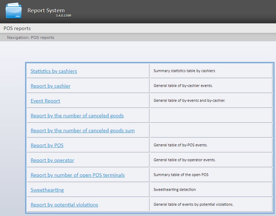Click the Sweethearting detection description cell
Viewport: 276px width, 216px height.
pos(174,189)
